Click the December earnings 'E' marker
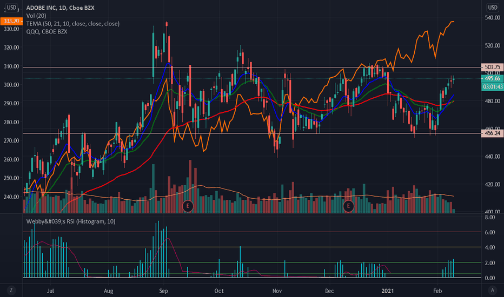Screen dimensions: 504x297 point(348,206)
